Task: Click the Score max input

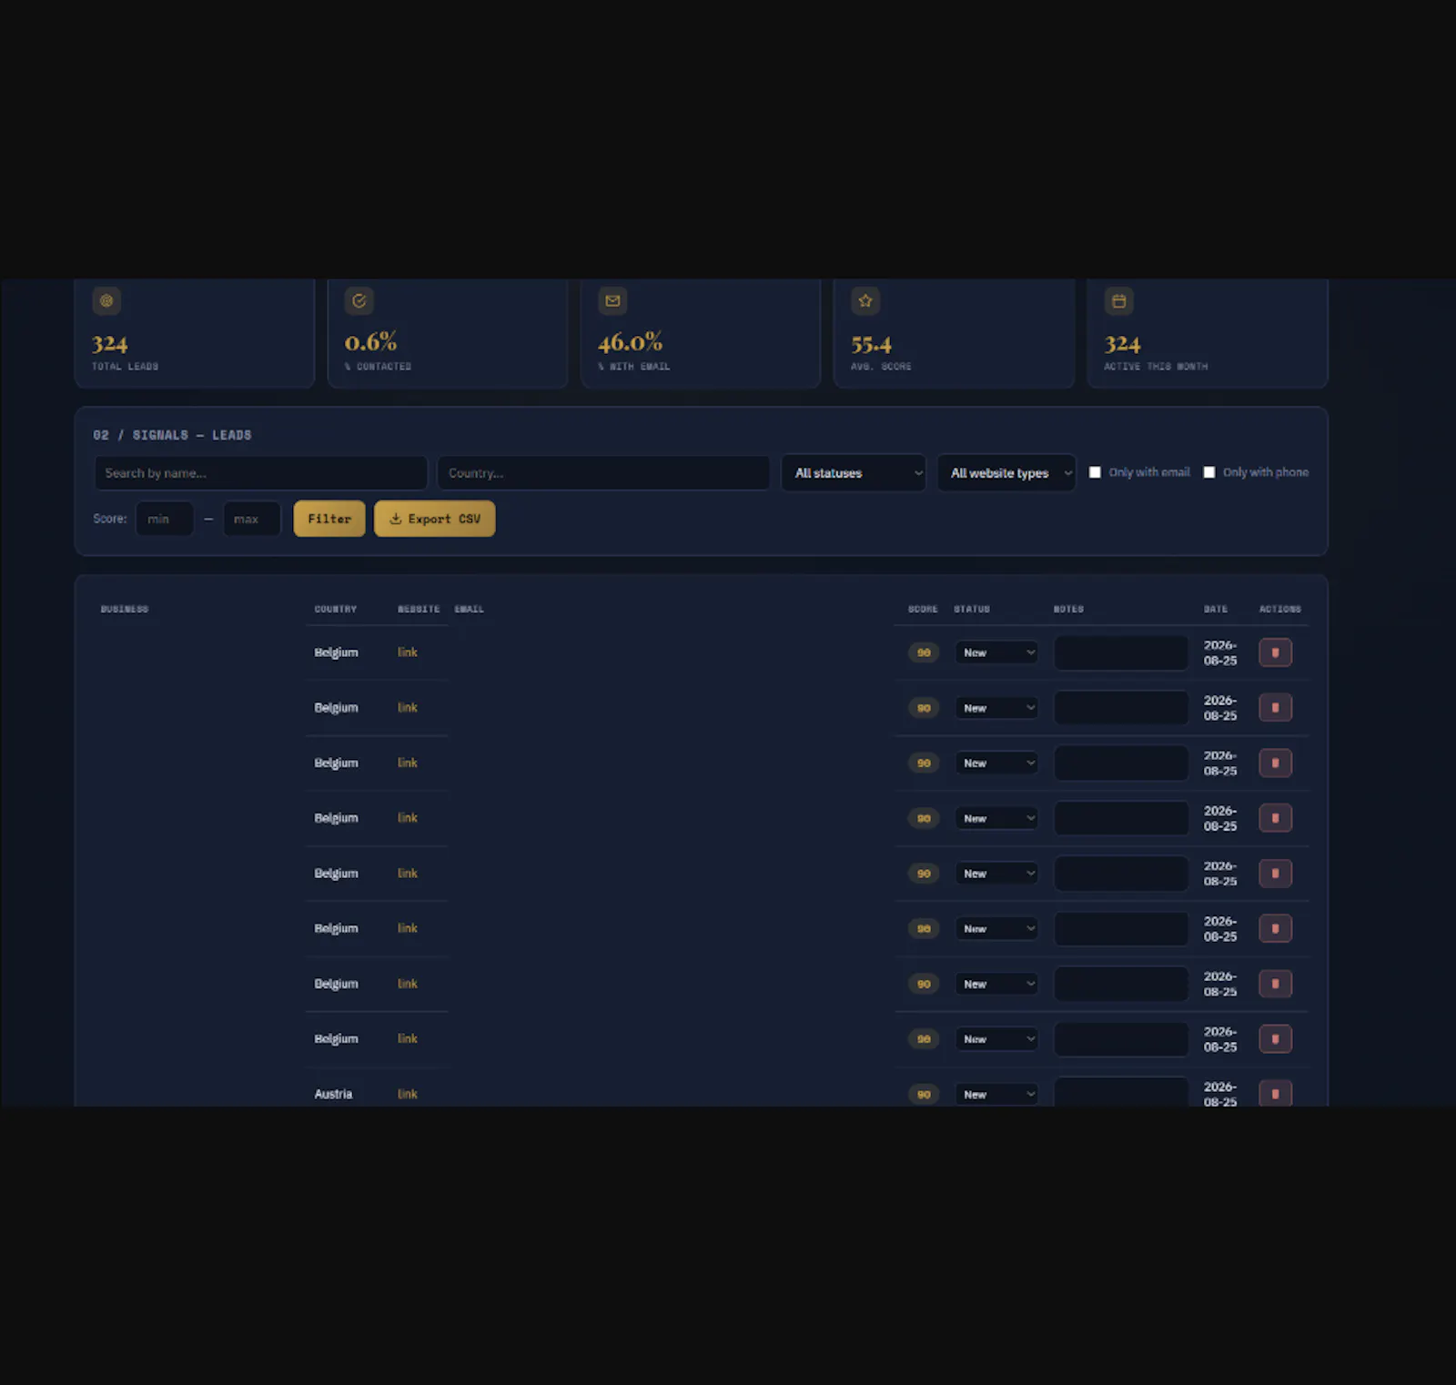Action: click(252, 519)
